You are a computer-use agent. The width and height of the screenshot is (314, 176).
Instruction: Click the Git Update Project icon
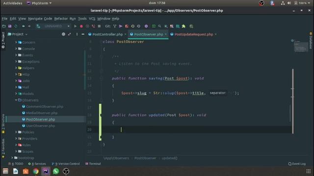pos(115,26)
